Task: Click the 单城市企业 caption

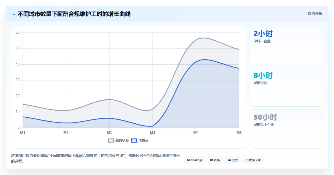Action: (x=262, y=41)
